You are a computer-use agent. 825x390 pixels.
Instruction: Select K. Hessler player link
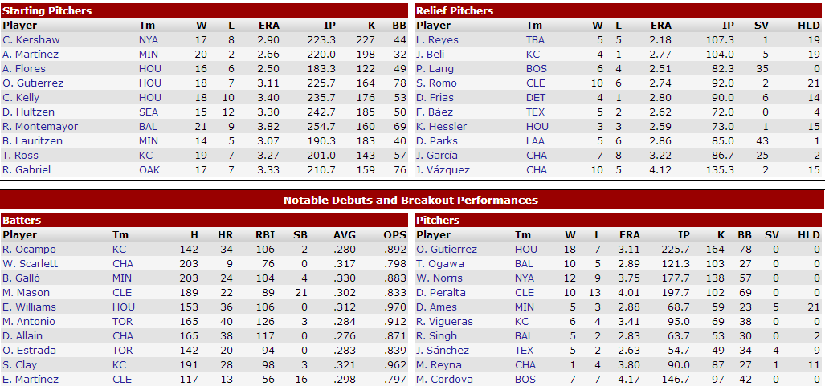tap(441, 126)
